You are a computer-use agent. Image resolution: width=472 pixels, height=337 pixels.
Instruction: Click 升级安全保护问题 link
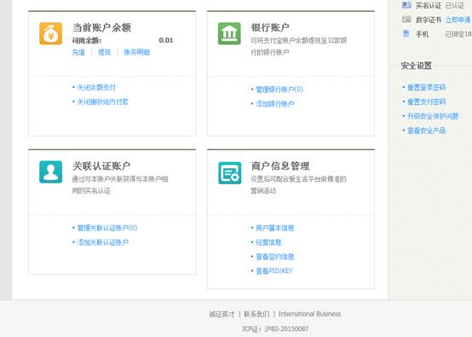pos(433,116)
